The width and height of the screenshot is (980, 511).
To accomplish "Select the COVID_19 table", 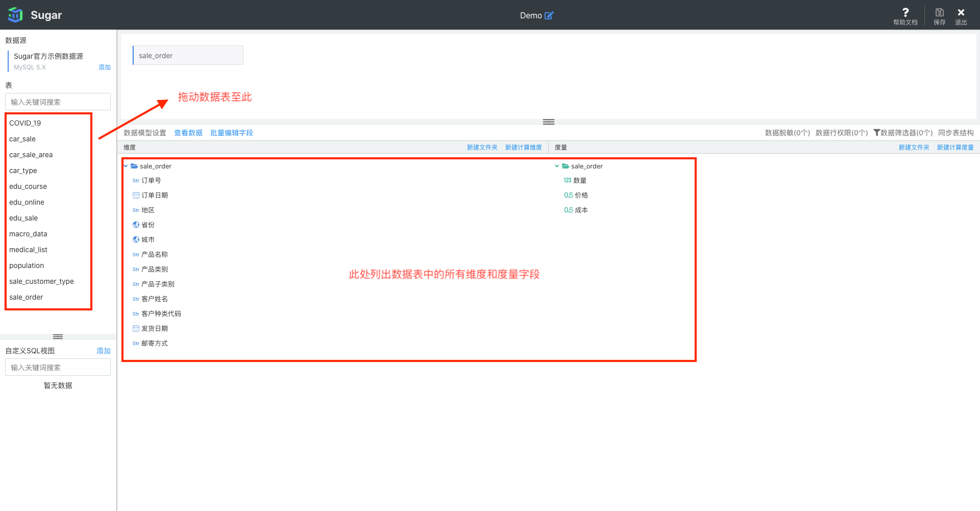I will (x=25, y=123).
